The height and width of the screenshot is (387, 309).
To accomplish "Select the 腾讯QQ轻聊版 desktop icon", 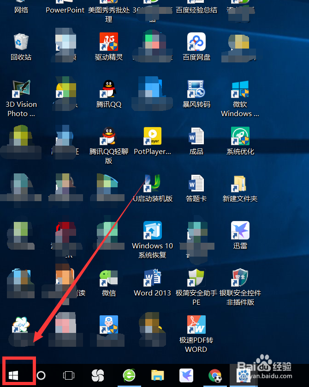I will (x=108, y=136).
